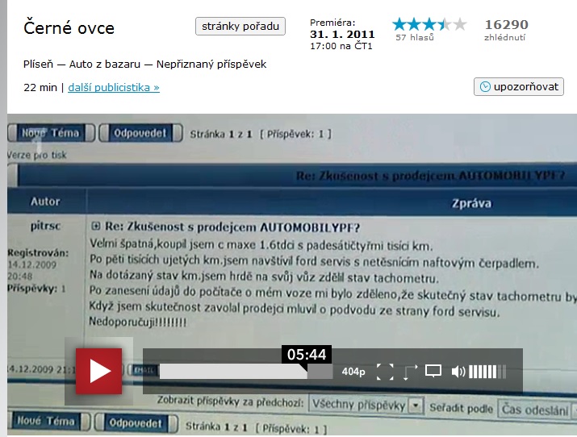Screen dimensions: 577x437
Task: Rate the show four stars
Action: click(x=445, y=24)
